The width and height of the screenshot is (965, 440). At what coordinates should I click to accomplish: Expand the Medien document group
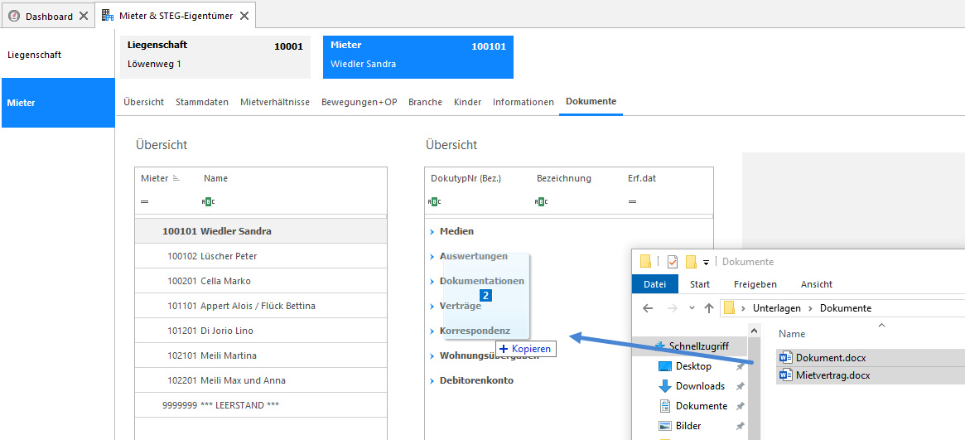[432, 231]
